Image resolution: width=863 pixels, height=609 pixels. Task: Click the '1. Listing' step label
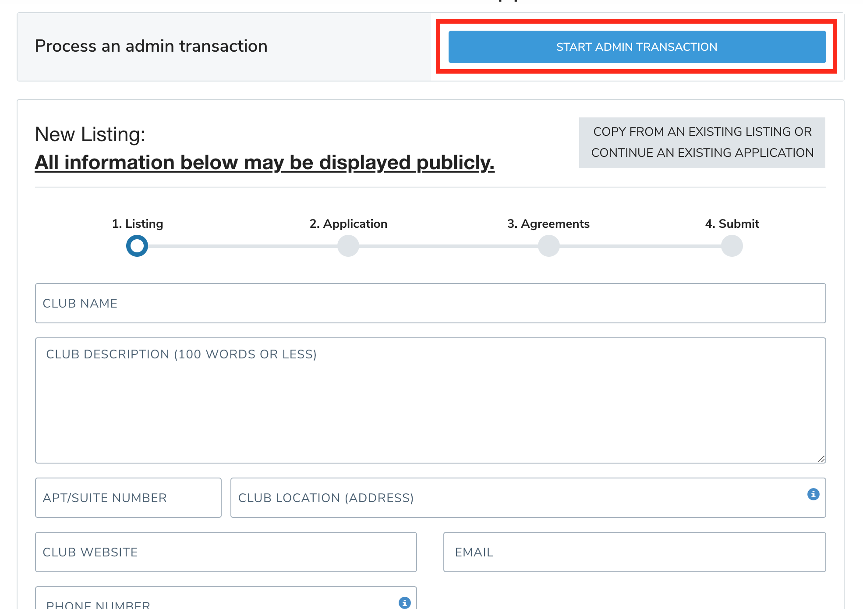click(x=138, y=223)
